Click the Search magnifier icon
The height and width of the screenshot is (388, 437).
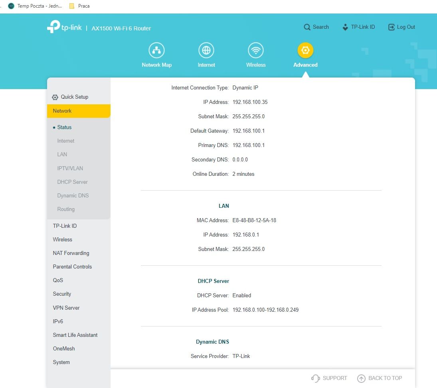(x=307, y=27)
